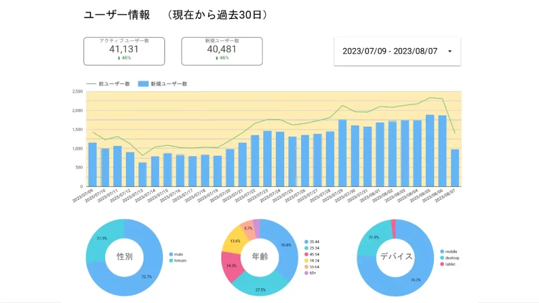
Task: Click the male legend color dot
Action: tap(171, 254)
